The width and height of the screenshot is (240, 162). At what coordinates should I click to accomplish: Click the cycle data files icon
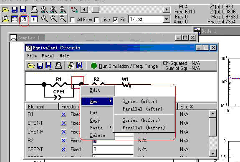pyautogui.click(x=74, y=10)
